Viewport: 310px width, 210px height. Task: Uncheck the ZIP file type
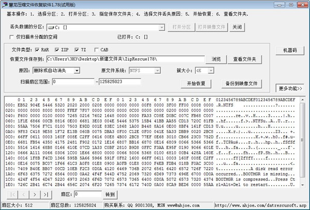click(x=57, y=50)
